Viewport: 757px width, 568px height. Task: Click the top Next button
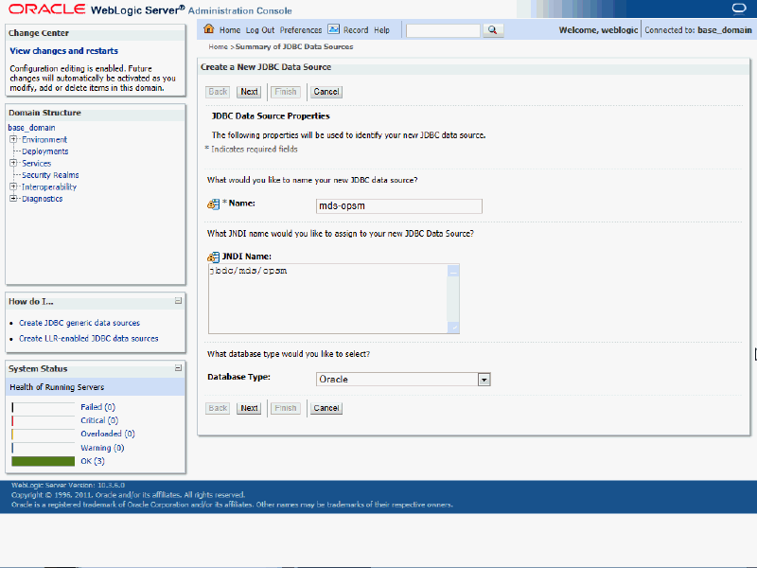pyautogui.click(x=249, y=92)
